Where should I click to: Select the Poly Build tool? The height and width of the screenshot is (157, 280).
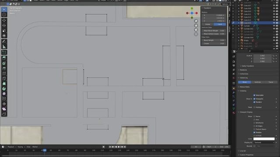[x=4, y=83]
